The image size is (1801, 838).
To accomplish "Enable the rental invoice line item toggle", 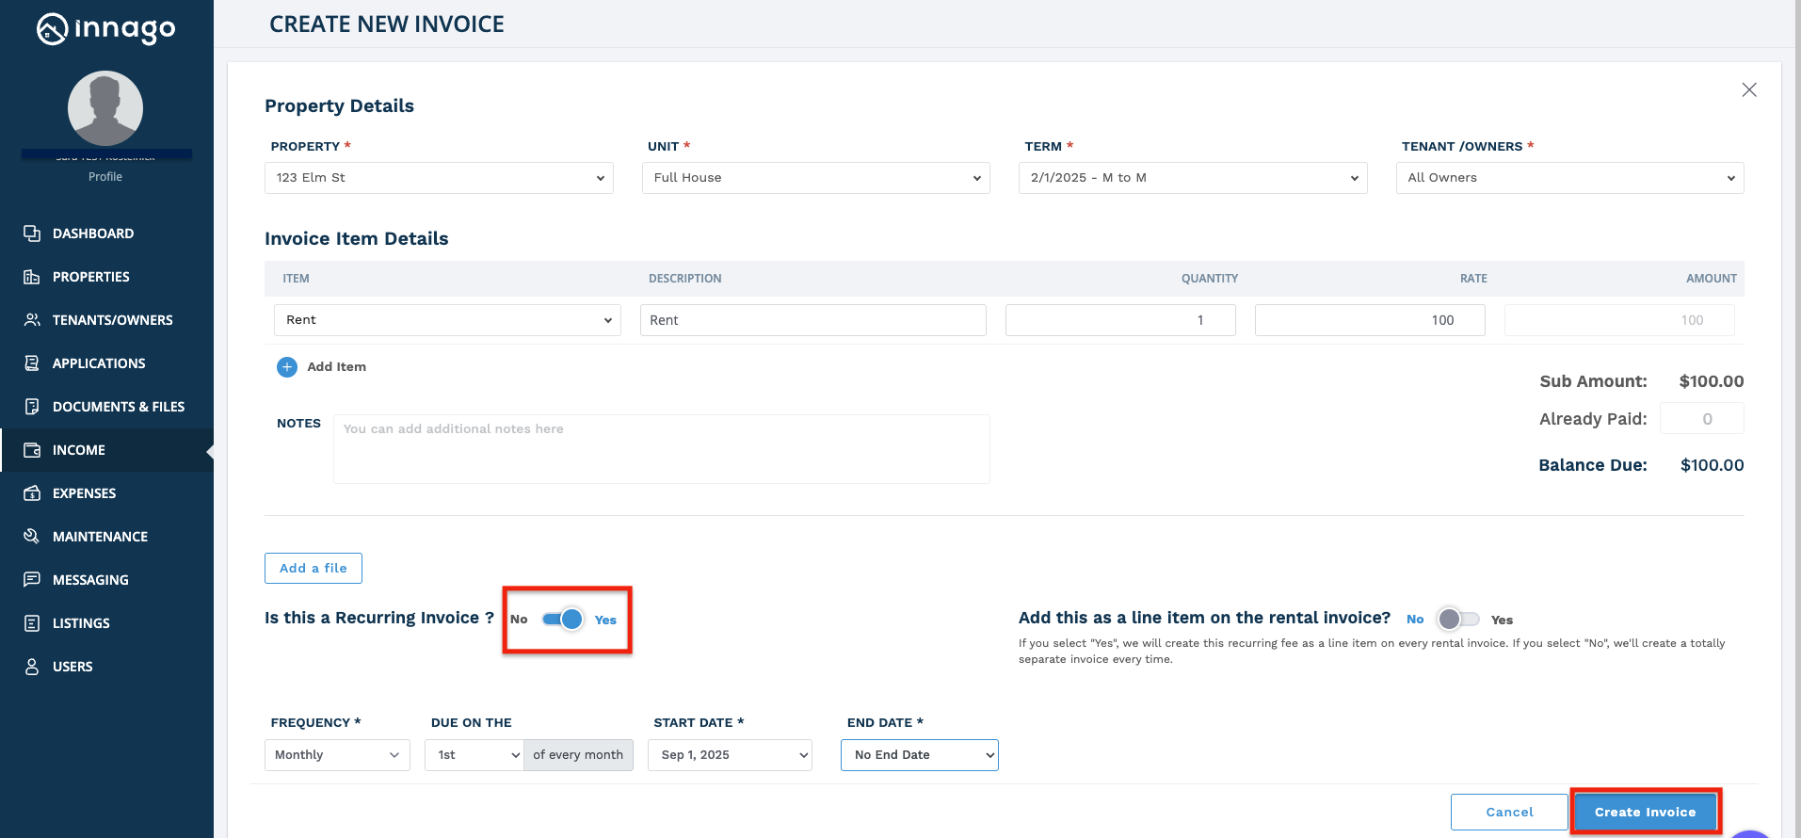I will click(1457, 620).
